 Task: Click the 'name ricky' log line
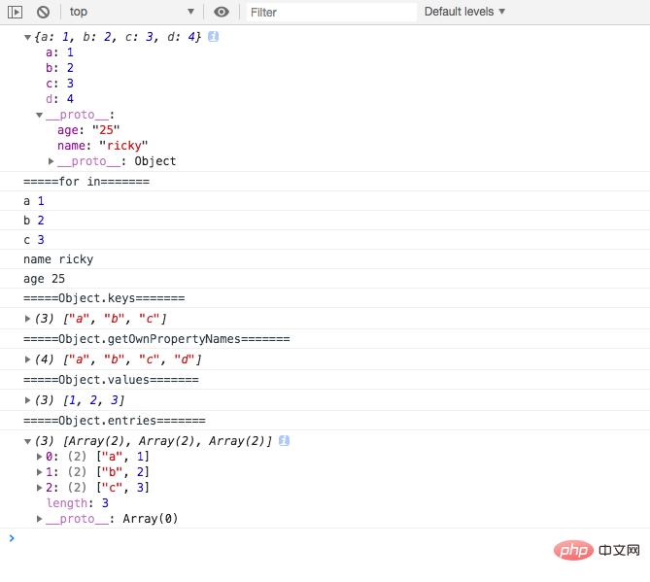tap(58, 259)
